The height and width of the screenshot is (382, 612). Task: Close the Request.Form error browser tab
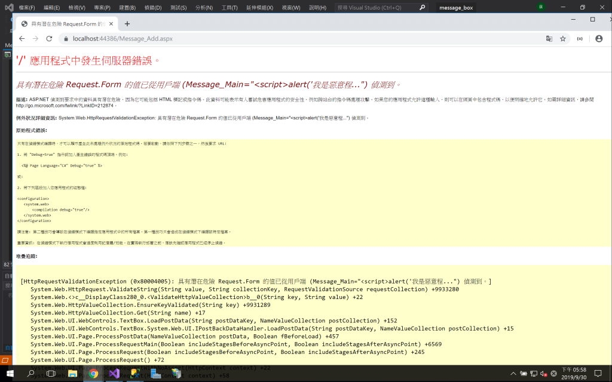pyautogui.click(x=111, y=24)
